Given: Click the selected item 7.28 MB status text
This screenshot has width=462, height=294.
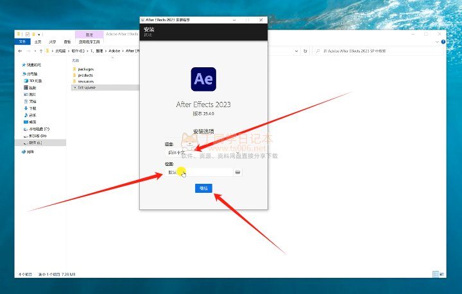Looking at the screenshot, I should 57,274.
